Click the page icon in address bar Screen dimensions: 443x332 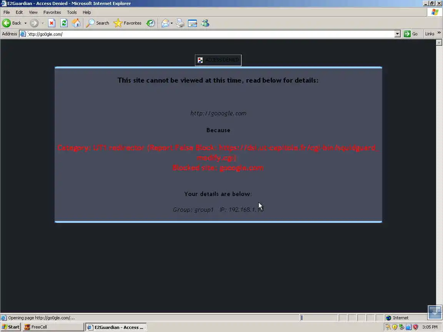click(23, 34)
